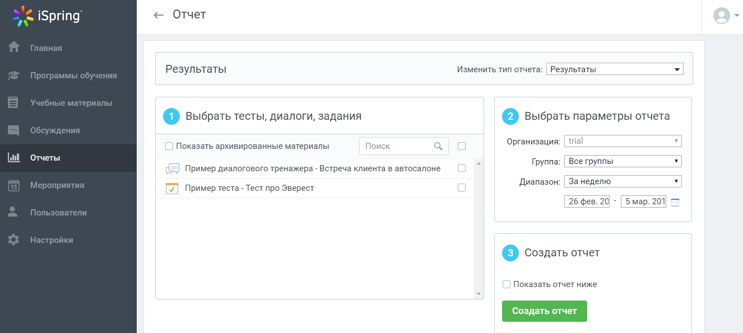The image size is (743, 333).
Task: Open the user profile menu
Action: (724, 16)
